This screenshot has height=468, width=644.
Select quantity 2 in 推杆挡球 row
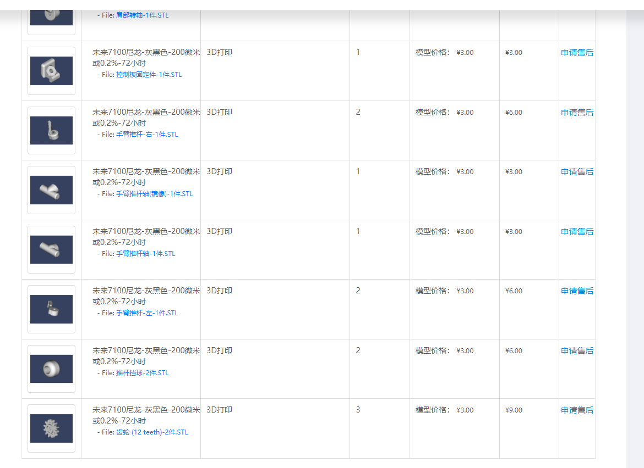click(x=358, y=350)
